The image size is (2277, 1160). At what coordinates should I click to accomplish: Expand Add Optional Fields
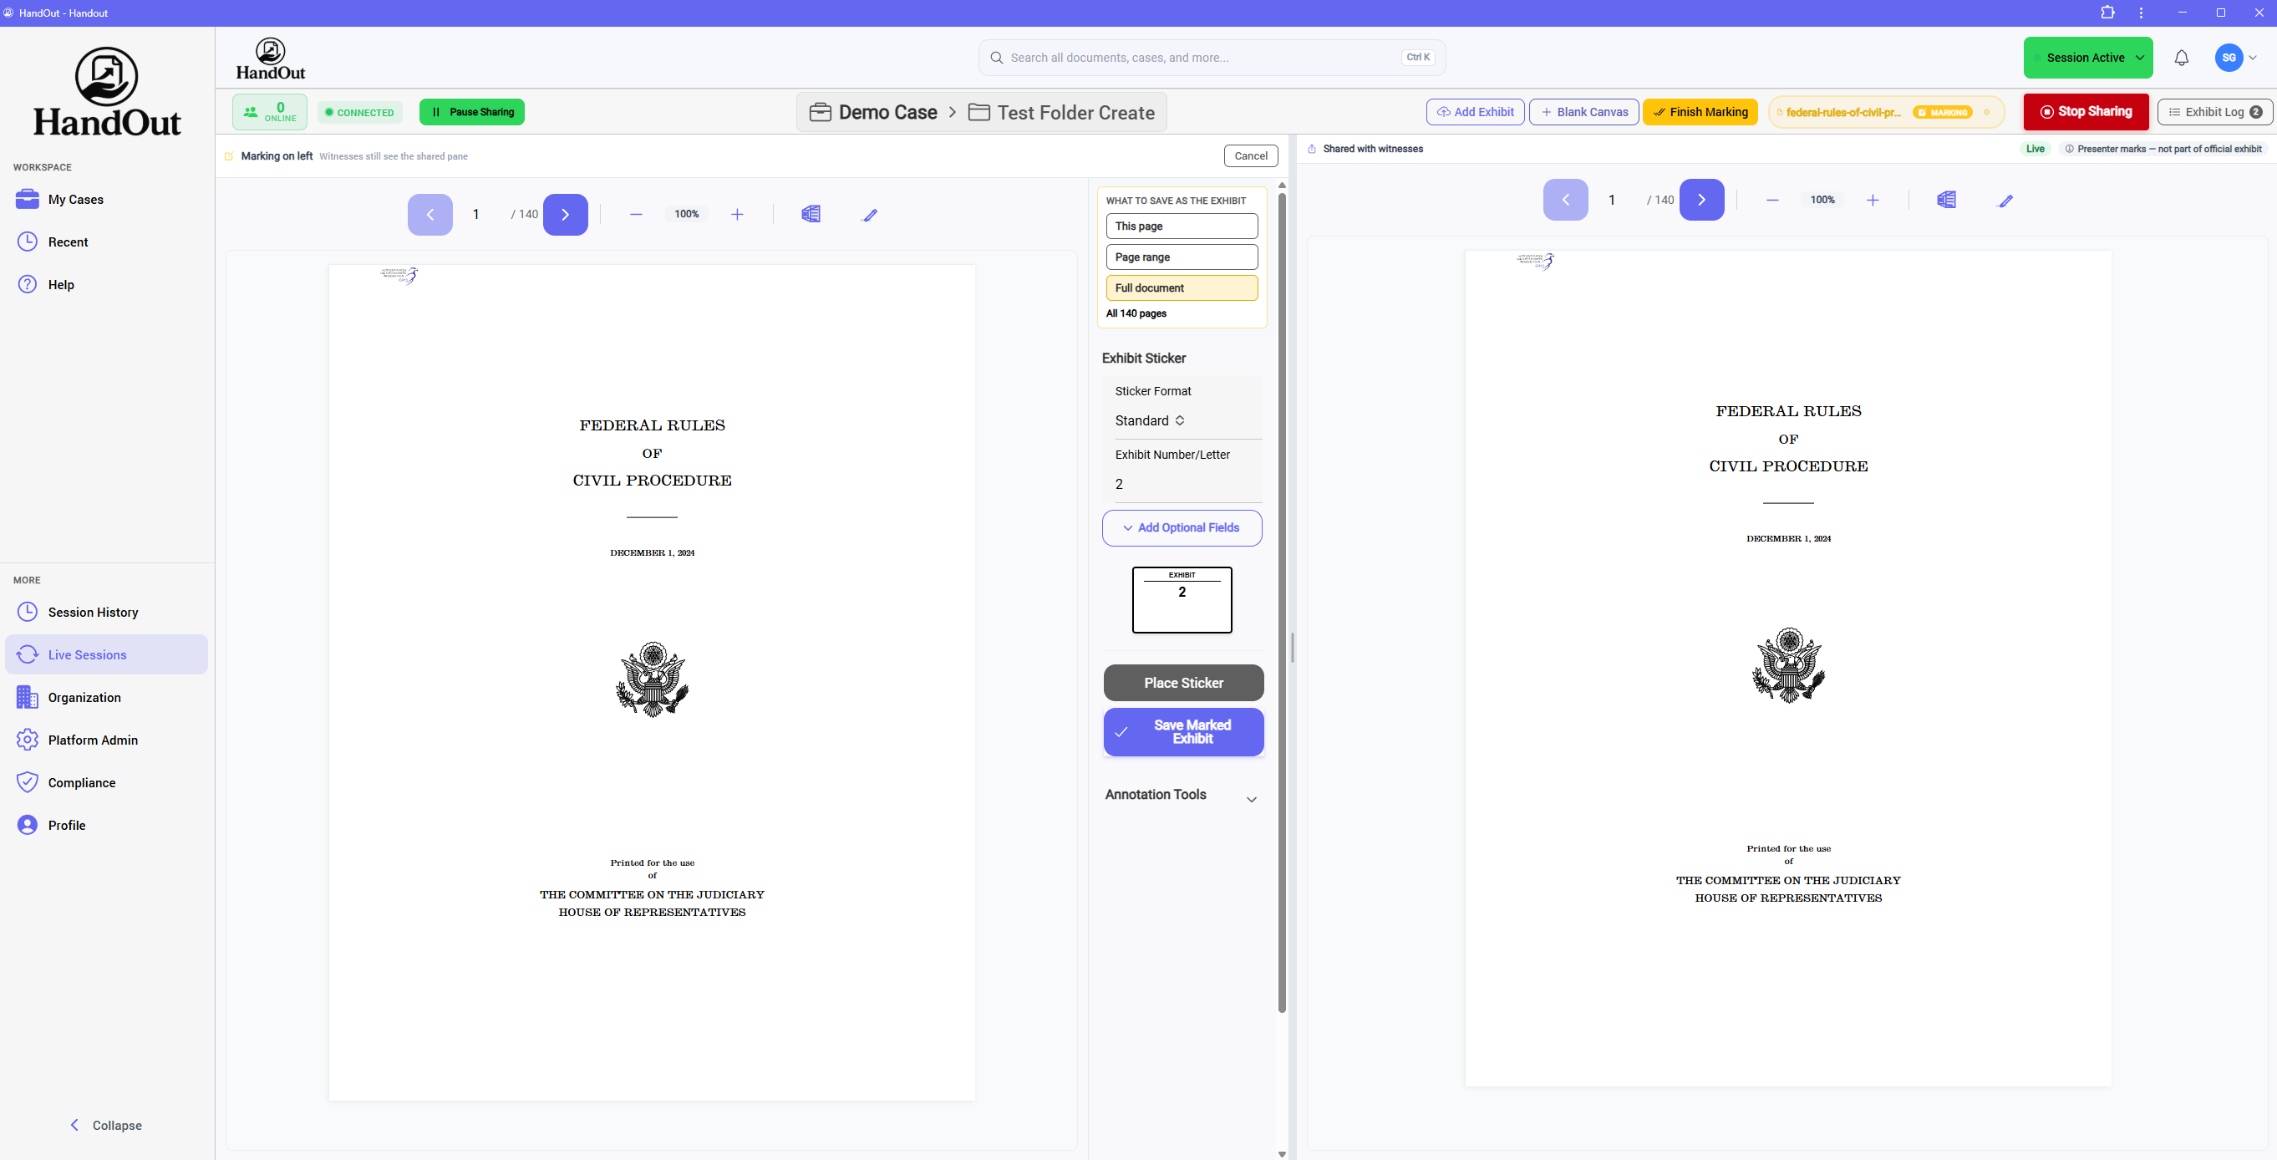click(1182, 528)
